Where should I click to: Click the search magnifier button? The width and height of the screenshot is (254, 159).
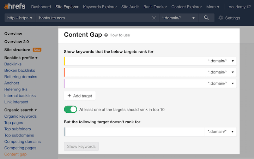206,18
